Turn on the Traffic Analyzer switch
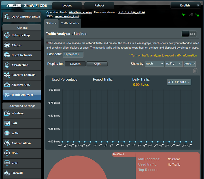204x179 pixels. point(189,34)
